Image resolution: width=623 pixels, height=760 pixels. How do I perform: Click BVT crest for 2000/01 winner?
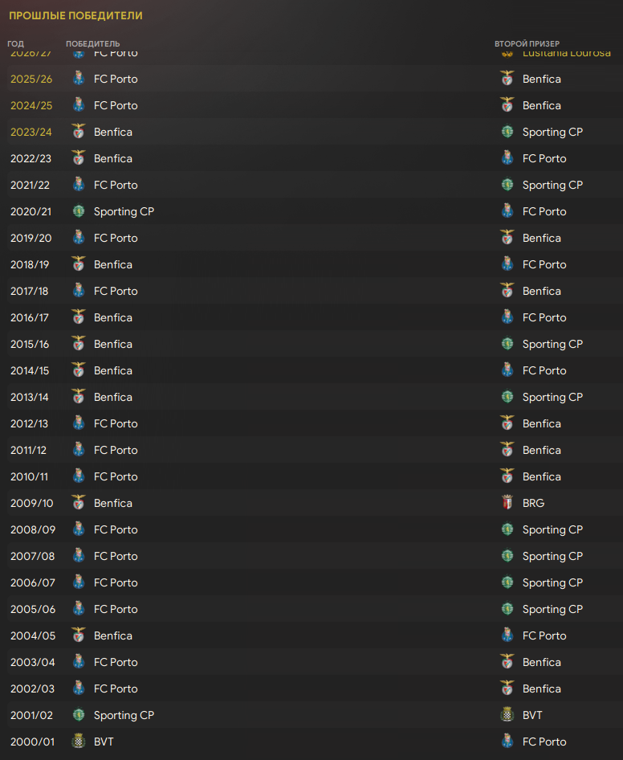79,741
